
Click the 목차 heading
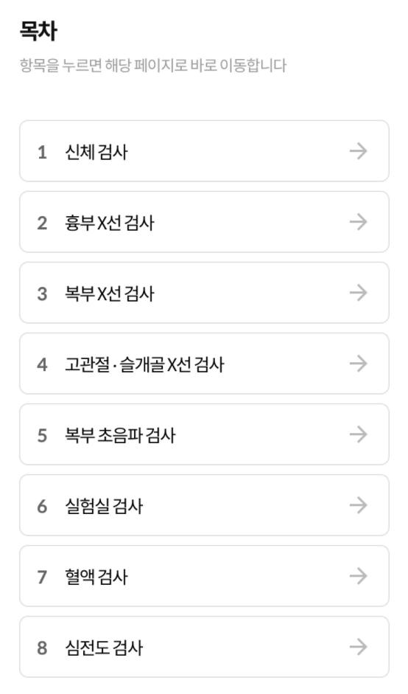(x=38, y=31)
